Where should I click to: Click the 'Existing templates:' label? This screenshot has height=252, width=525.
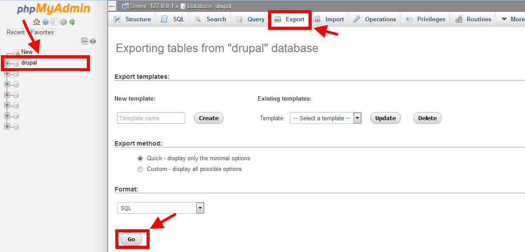pyautogui.click(x=285, y=99)
